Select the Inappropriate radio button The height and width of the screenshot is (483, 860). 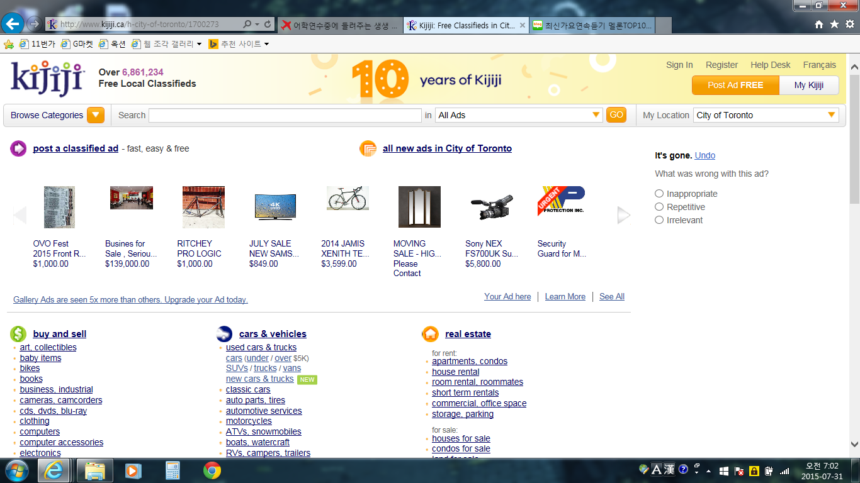(659, 194)
